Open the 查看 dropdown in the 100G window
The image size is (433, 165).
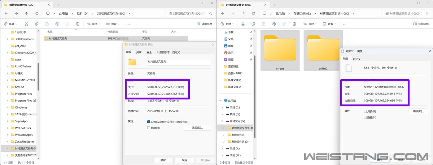point(329,24)
